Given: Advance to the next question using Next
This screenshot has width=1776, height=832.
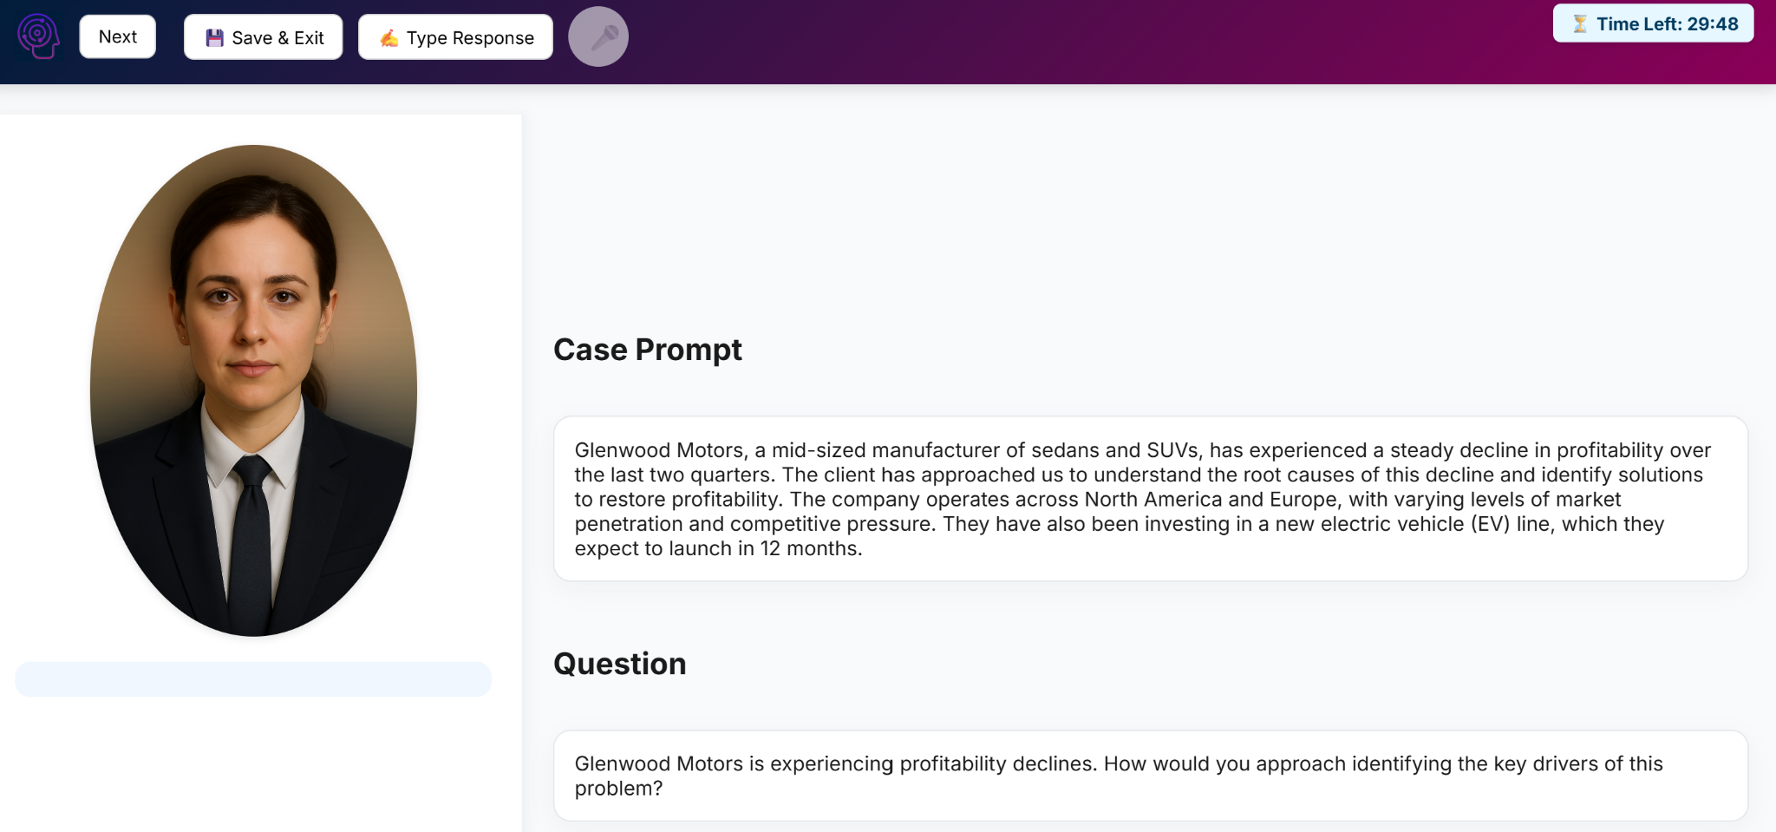Looking at the screenshot, I should point(118,36).
